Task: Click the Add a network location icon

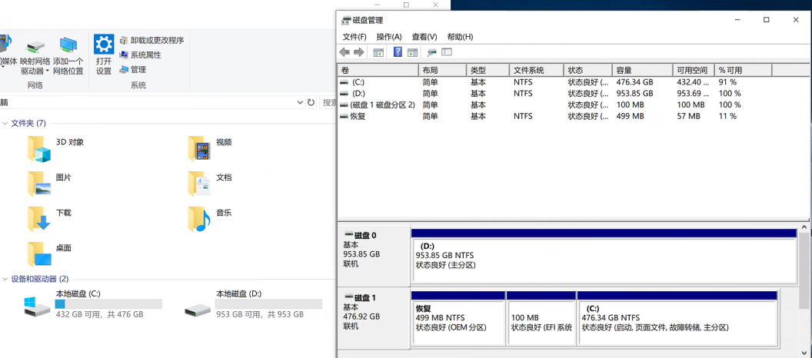Action: (x=68, y=45)
